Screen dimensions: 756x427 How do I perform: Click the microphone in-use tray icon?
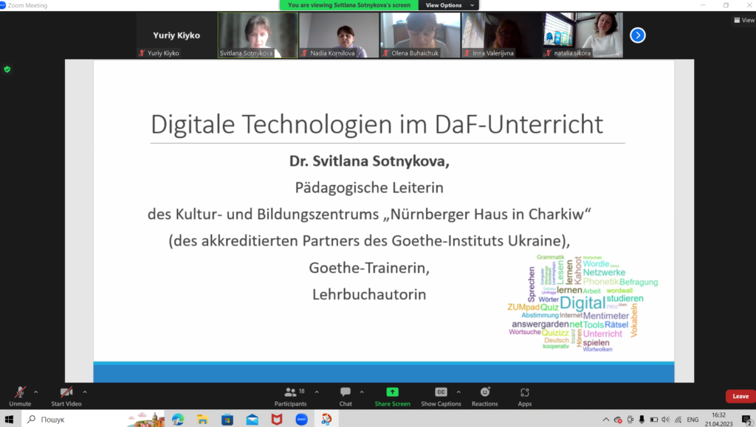tap(642, 420)
